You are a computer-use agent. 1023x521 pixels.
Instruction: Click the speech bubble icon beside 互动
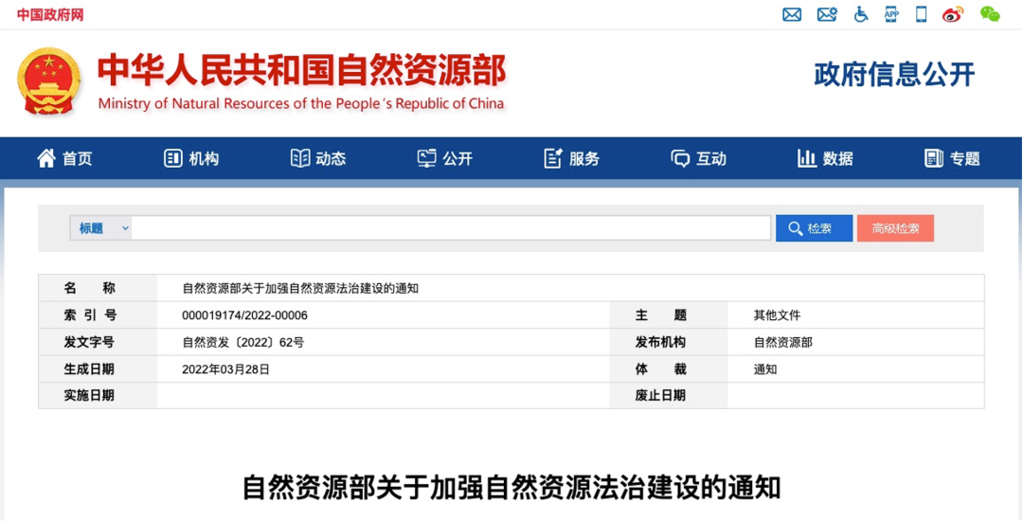(x=680, y=159)
